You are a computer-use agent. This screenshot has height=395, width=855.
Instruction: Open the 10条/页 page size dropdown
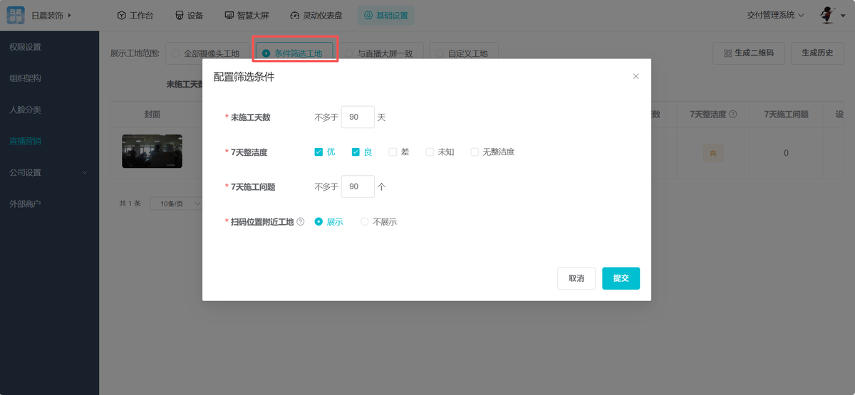175,204
